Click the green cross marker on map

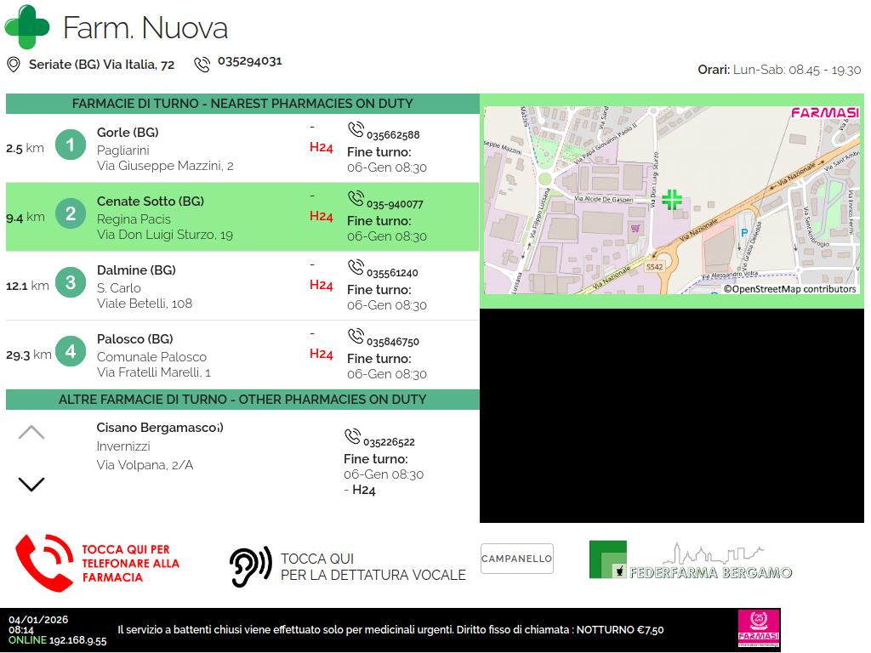[672, 200]
